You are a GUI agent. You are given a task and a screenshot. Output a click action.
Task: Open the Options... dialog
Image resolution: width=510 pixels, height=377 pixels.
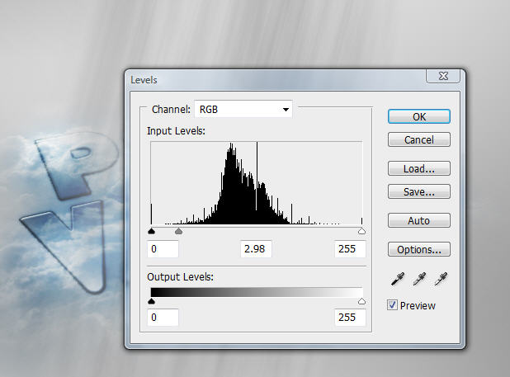pyautogui.click(x=419, y=250)
